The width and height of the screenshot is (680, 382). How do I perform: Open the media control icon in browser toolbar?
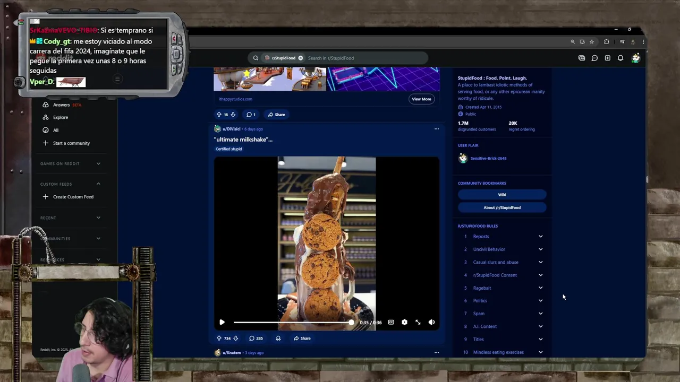pyautogui.click(x=622, y=42)
